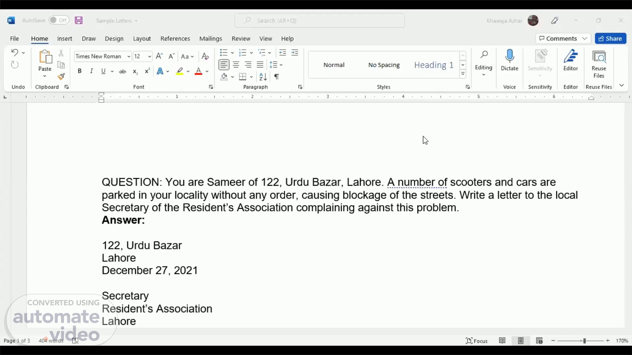
Task: Click the proofing check icon in status bar
Action: pyautogui.click(x=75, y=341)
